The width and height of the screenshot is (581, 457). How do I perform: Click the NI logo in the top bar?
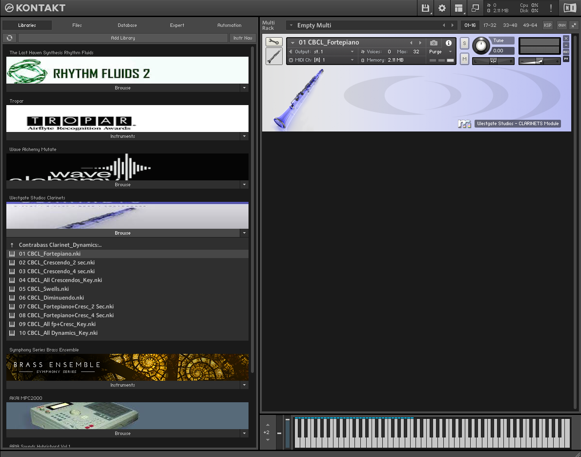(x=570, y=8)
